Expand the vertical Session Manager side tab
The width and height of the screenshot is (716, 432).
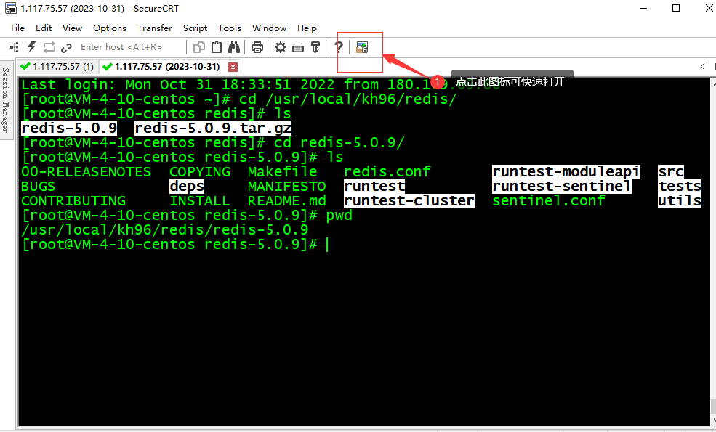(x=6, y=100)
